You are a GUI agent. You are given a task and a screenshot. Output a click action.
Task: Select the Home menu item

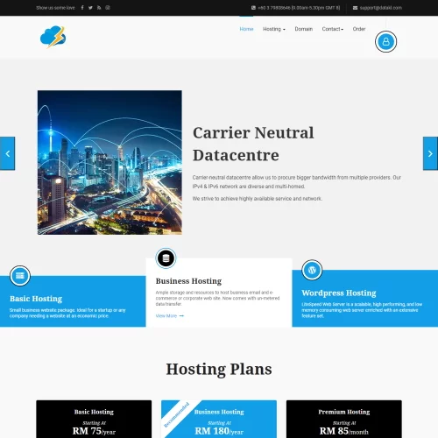[x=246, y=29]
